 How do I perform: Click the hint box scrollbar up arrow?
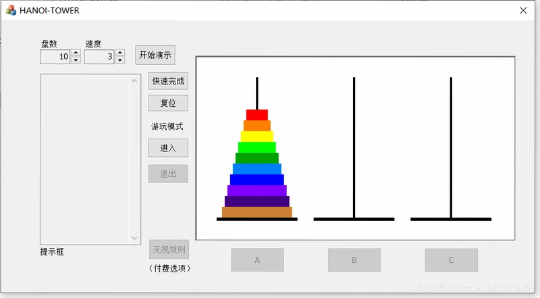(x=134, y=80)
